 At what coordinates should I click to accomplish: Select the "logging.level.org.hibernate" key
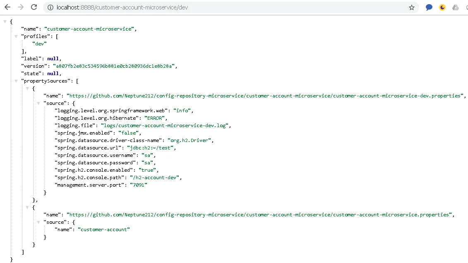(x=97, y=118)
